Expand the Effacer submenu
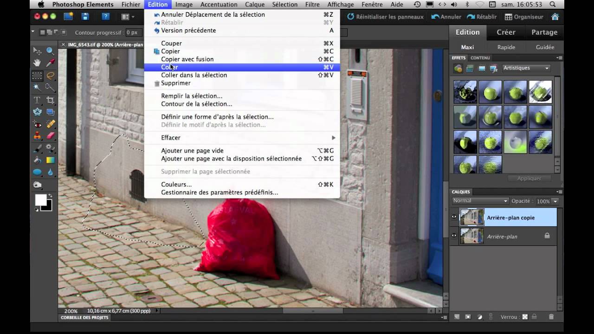The width and height of the screenshot is (594, 334). (x=241, y=138)
